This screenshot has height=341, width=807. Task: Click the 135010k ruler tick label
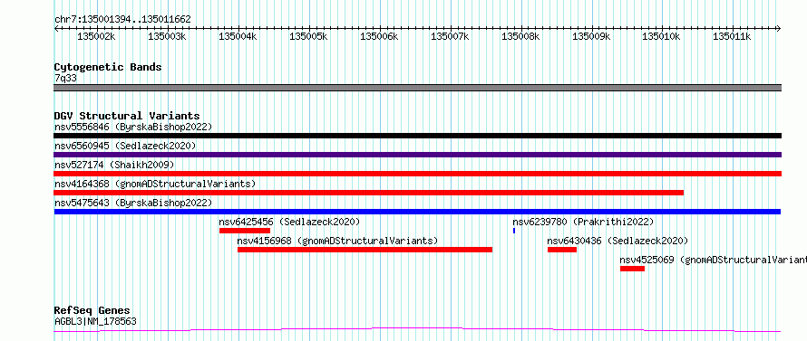(x=662, y=36)
